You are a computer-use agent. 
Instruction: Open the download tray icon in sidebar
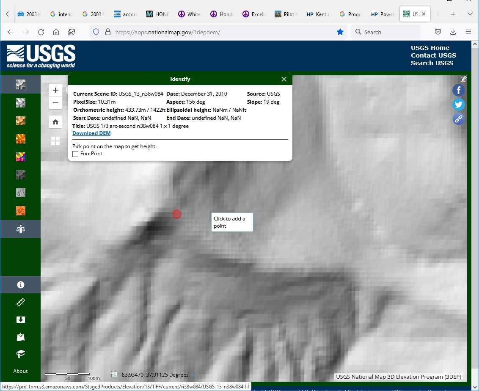pyautogui.click(x=20, y=319)
